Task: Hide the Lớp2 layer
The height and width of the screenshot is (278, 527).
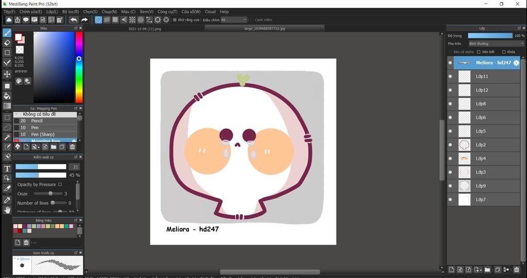Action: point(450,145)
